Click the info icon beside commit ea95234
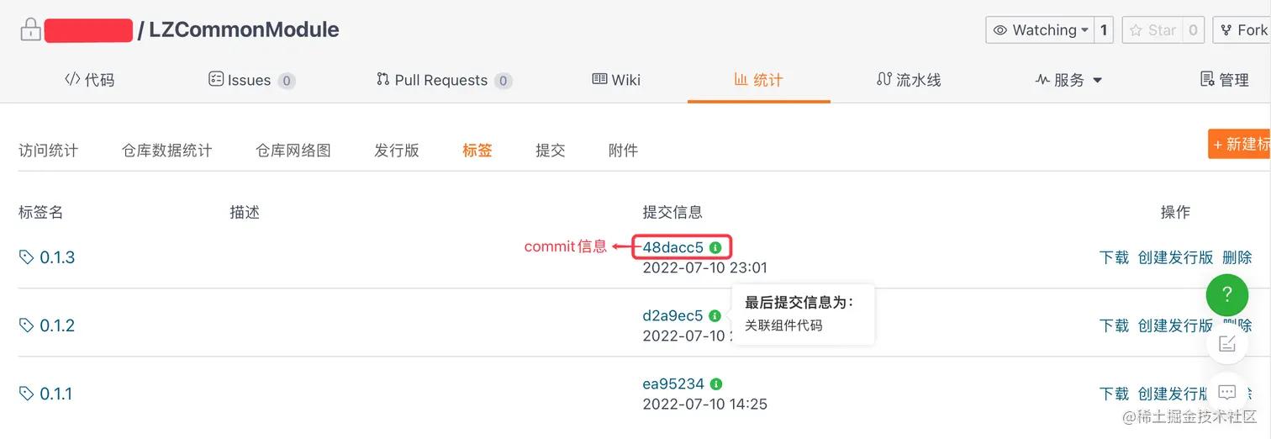 (x=716, y=384)
